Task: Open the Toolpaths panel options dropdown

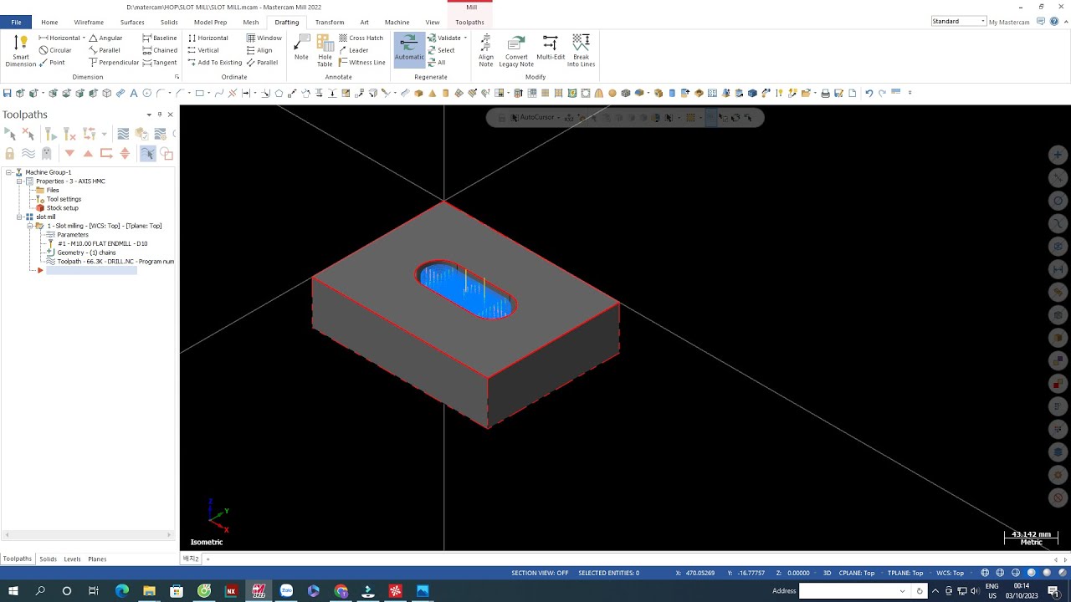Action: tap(149, 115)
